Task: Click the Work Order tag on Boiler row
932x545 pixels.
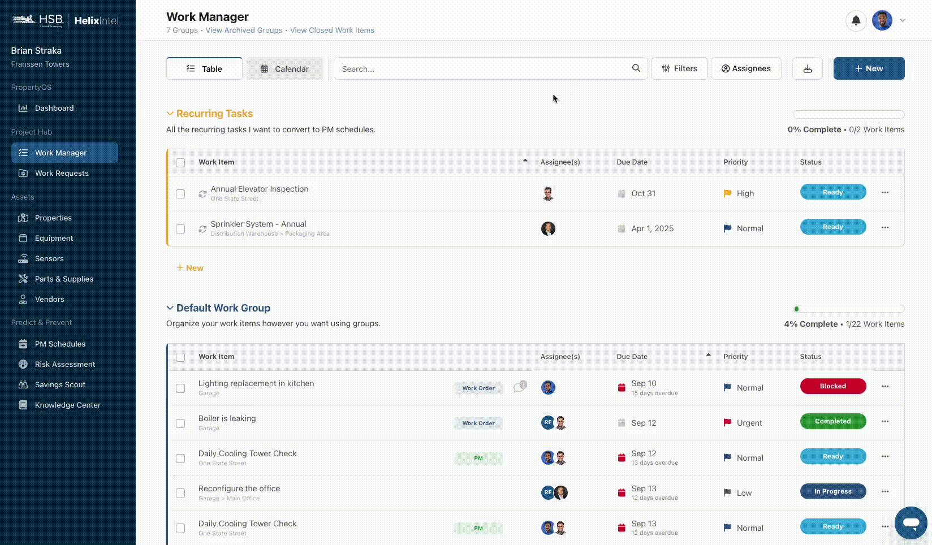Action: coord(478,423)
